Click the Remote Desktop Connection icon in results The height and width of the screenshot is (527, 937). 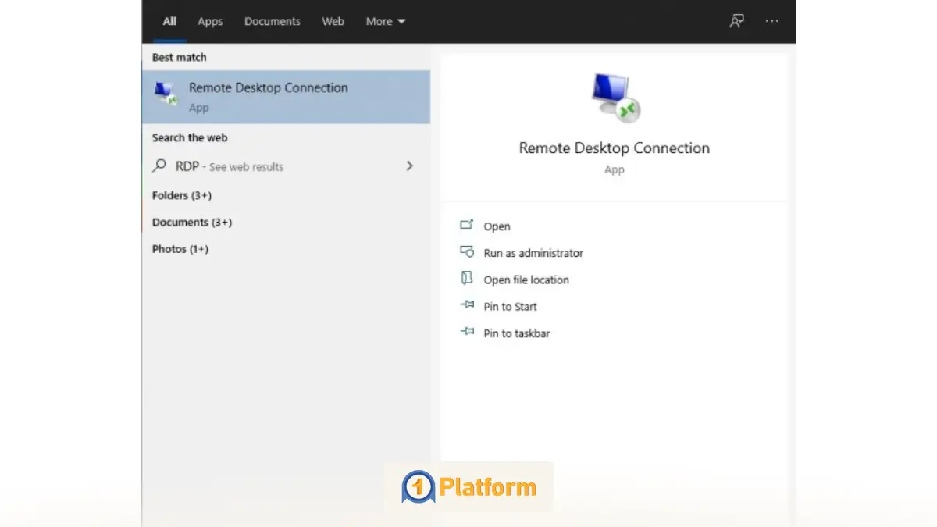point(166,94)
